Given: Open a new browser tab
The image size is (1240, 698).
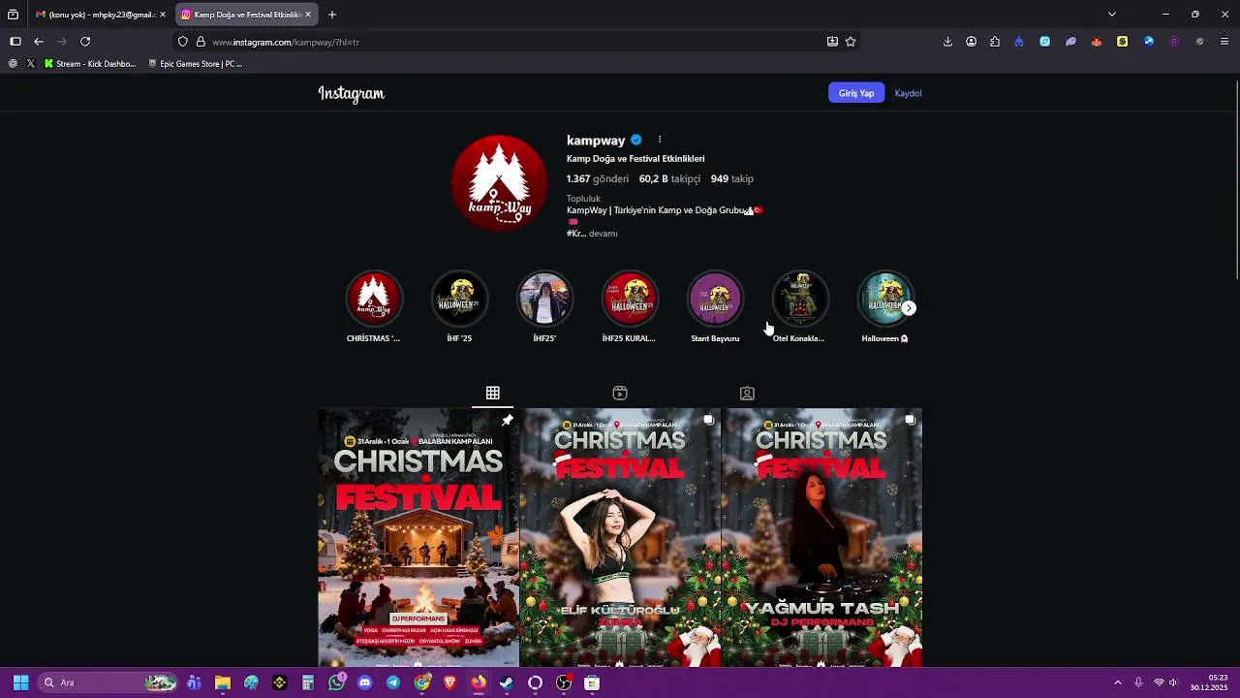Looking at the screenshot, I should pos(332,15).
